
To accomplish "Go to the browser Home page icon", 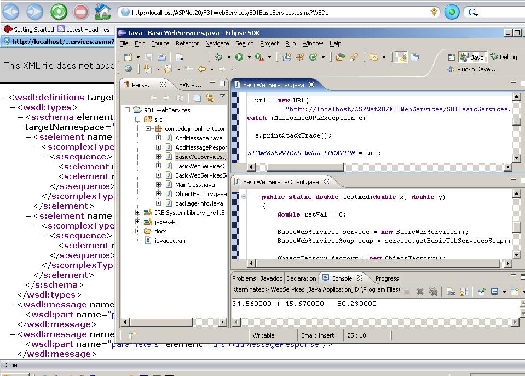I will click(x=102, y=12).
